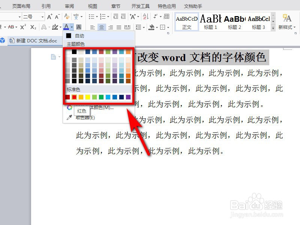This screenshot has height=225, width=300.
Task: Open the Phonetic Guide (拼音指南) tool
Action: [x=75, y=16]
